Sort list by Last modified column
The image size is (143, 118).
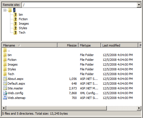tap(119, 45)
